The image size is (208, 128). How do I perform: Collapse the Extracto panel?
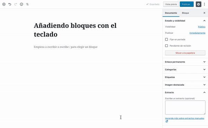(x=185, y=92)
